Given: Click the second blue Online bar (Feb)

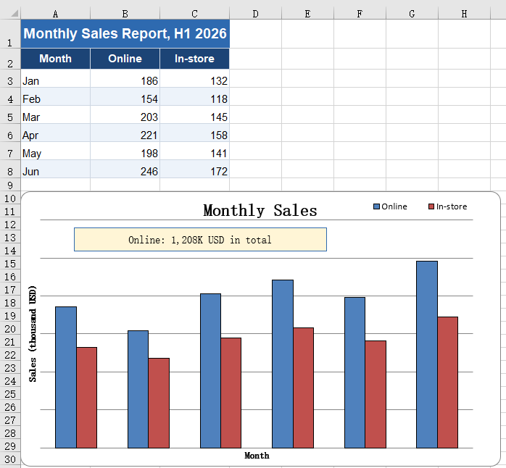Looking at the screenshot, I should [x=138, y=389].
